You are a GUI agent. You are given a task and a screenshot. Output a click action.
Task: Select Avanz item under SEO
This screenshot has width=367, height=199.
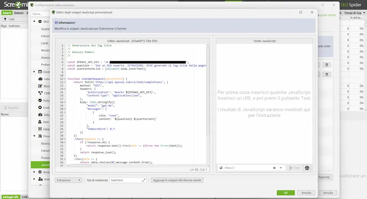click(x=45, y=57)
